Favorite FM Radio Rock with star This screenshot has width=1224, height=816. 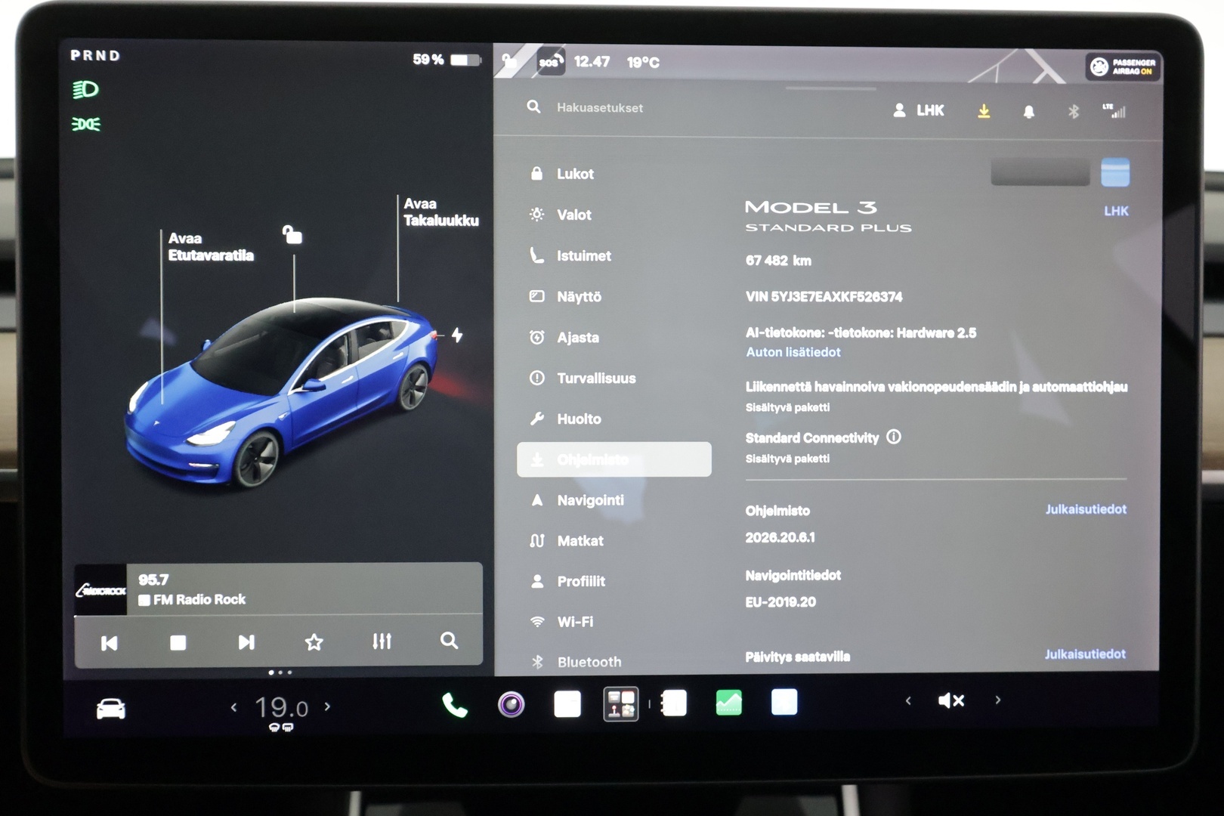[314, 642]
